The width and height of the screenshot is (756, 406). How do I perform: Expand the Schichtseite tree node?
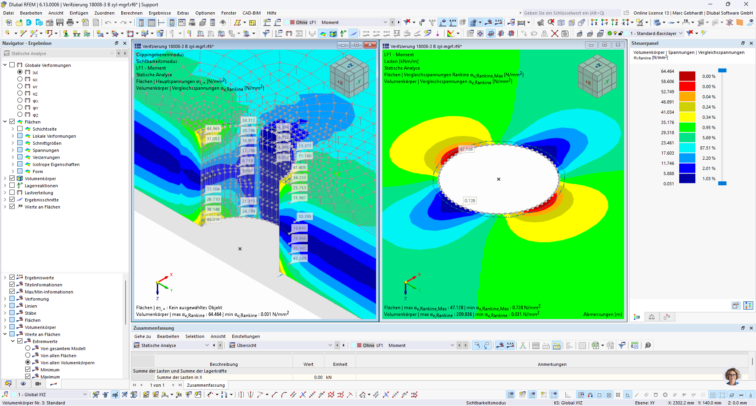(13, 129)
